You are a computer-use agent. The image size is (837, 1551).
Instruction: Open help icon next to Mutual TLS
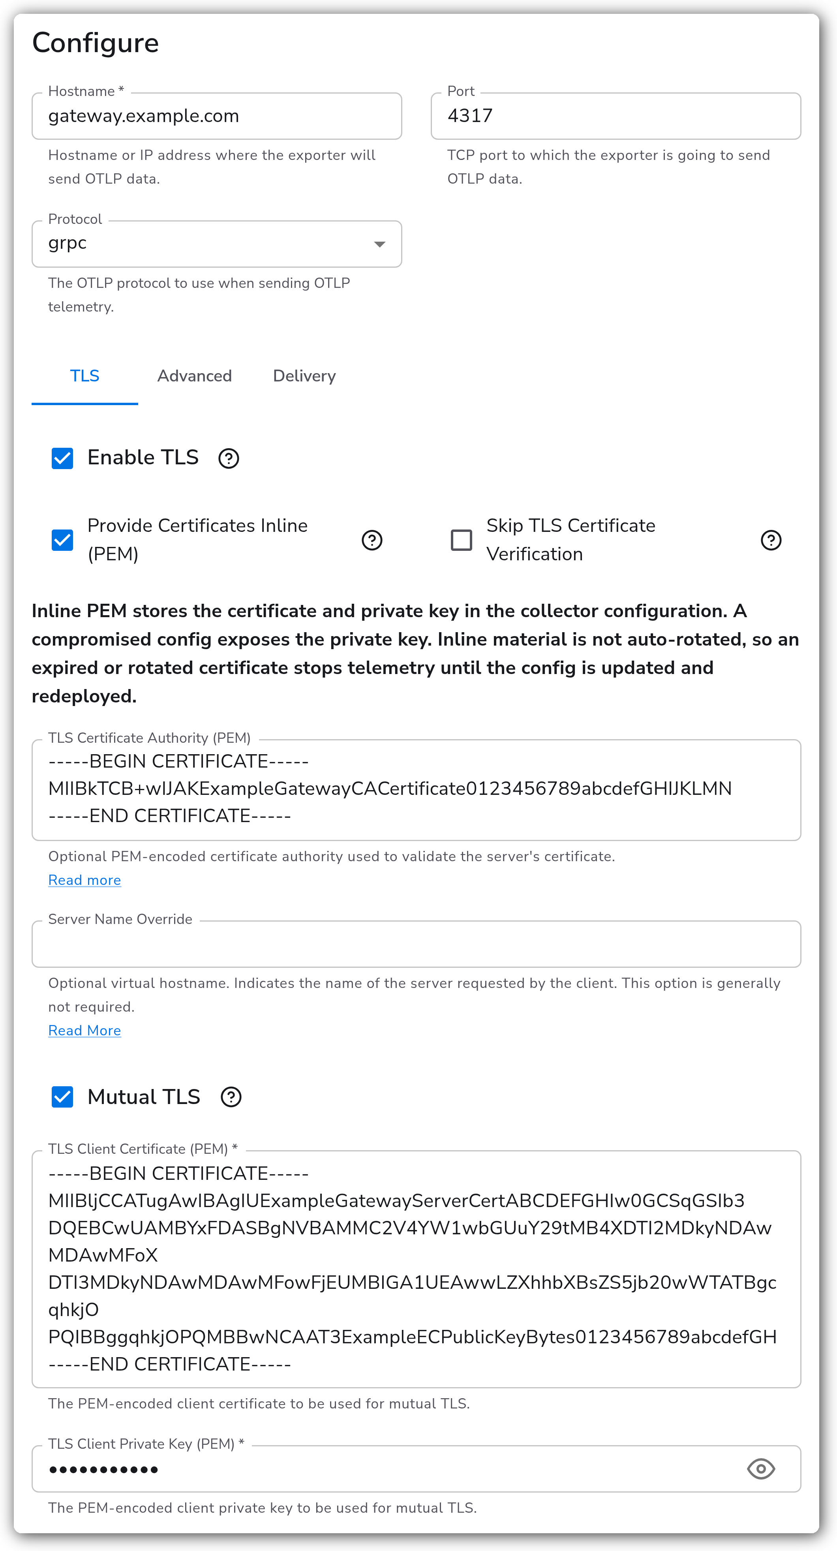(231, 1097)
